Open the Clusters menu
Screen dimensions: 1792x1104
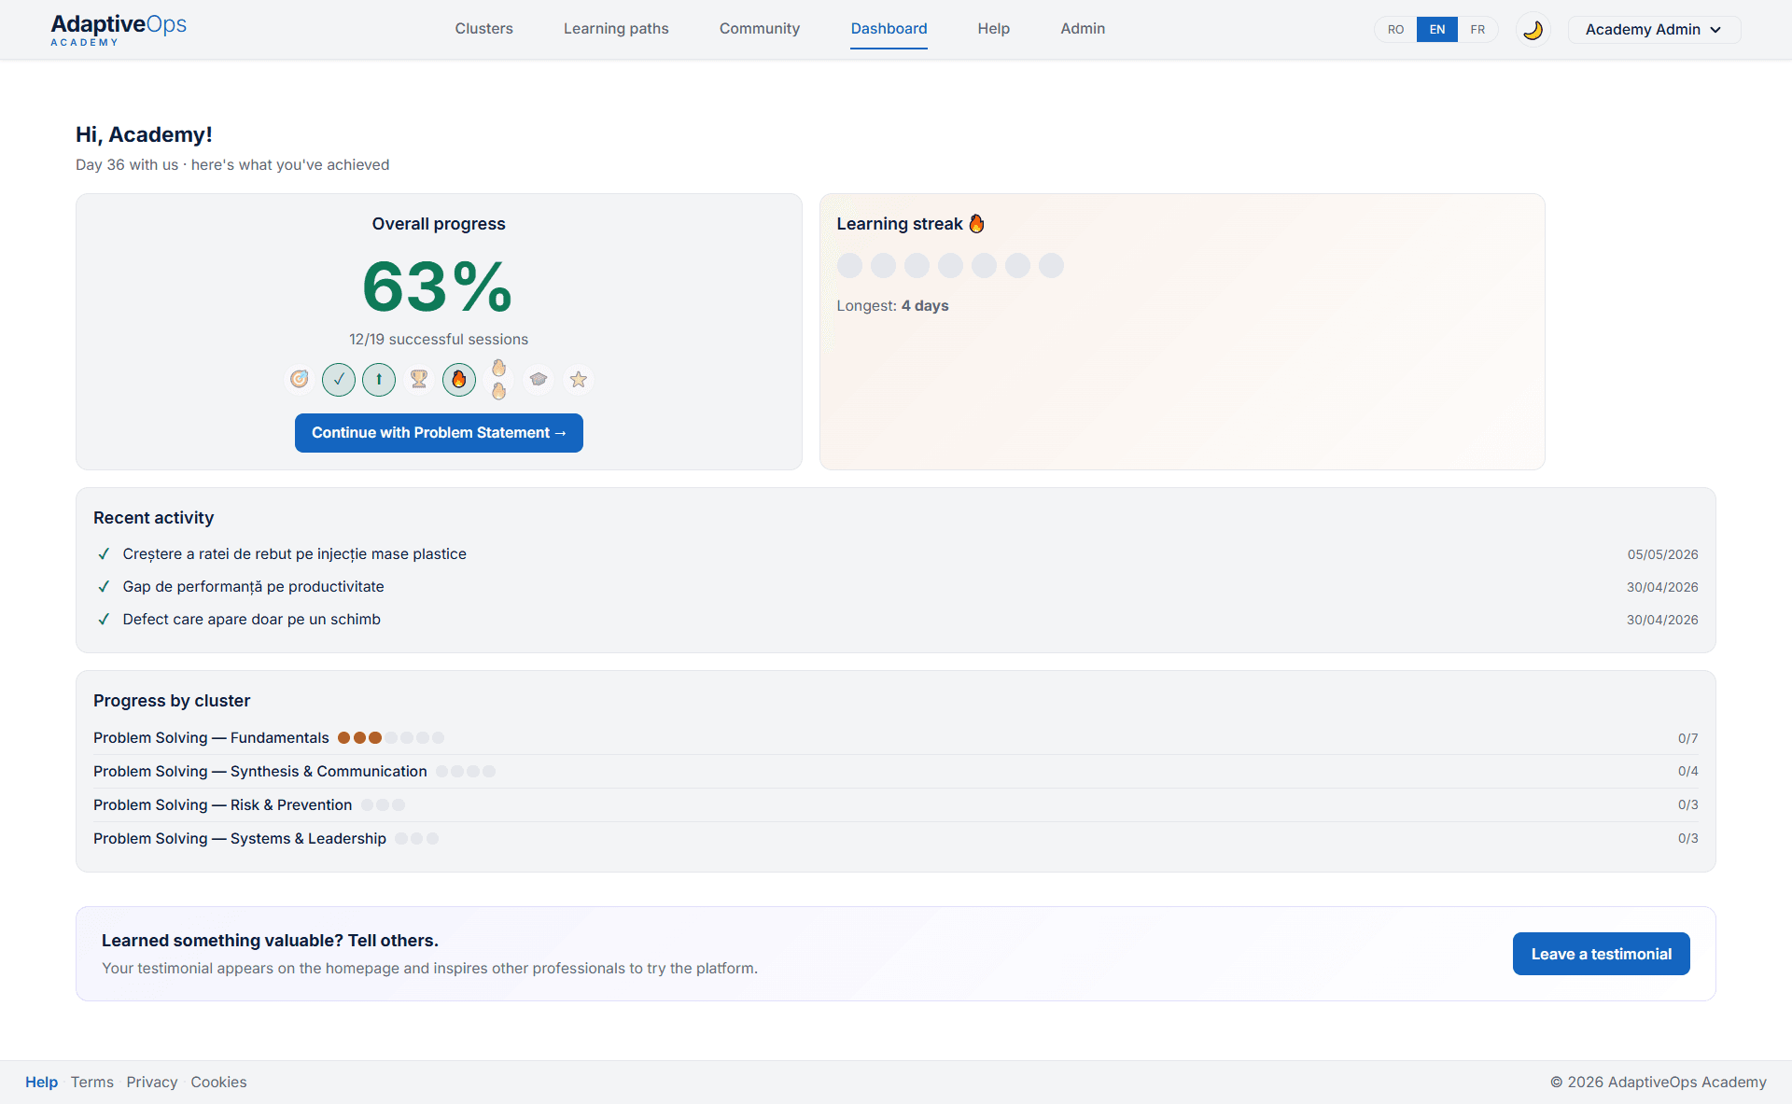484,29
